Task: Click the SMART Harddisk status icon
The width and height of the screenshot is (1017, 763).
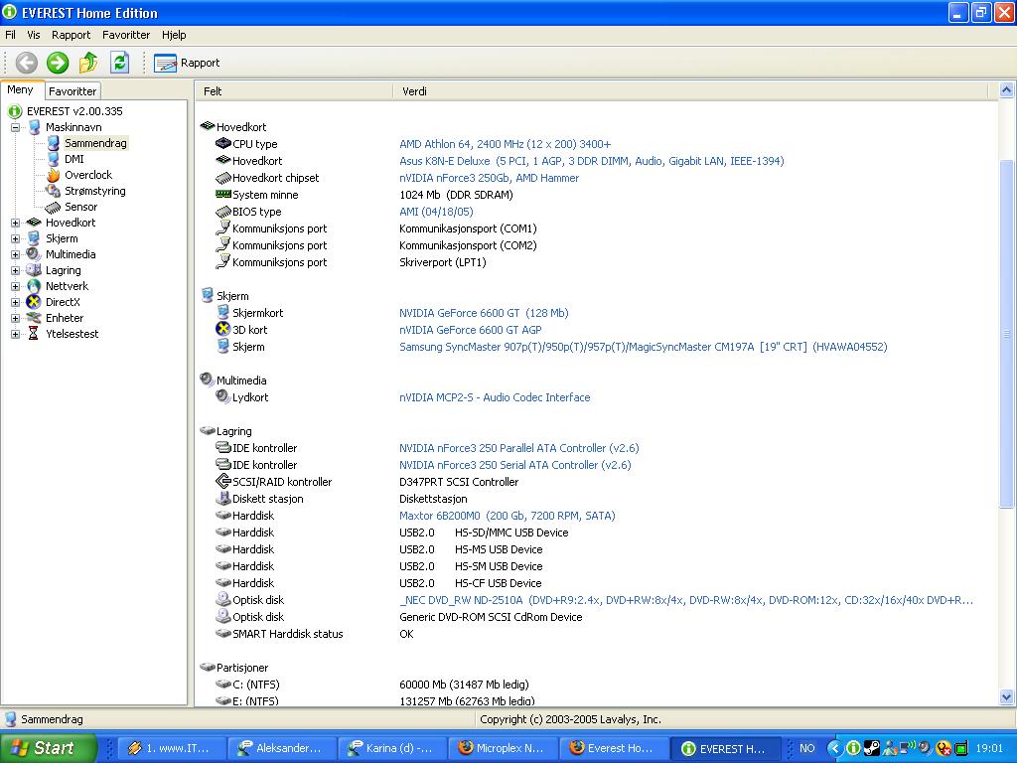Action: pos(223,633)
